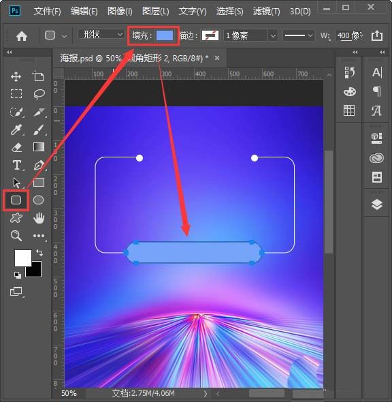392x402 pixels.
Task: Open the Layers panel icon
Action: point(376,204)
